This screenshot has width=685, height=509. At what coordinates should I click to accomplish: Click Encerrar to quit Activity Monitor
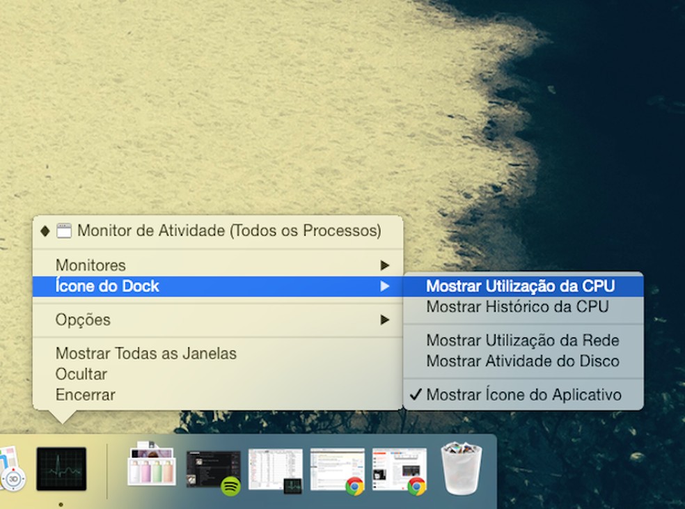click(84, 395)
